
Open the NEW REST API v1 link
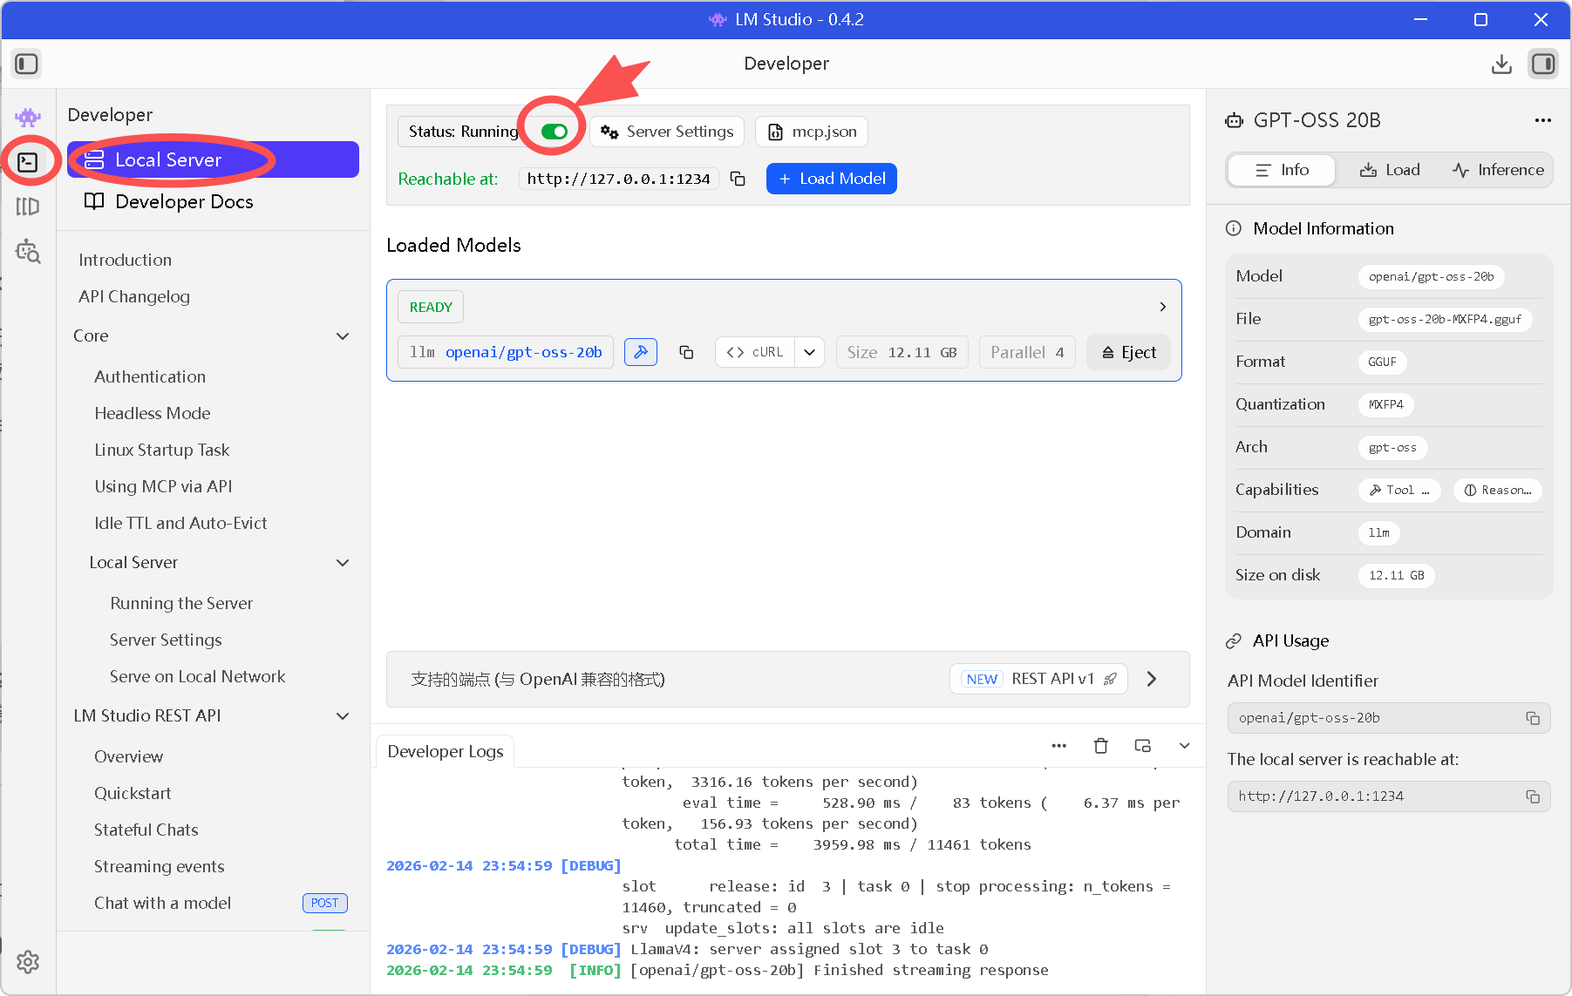1039,679
